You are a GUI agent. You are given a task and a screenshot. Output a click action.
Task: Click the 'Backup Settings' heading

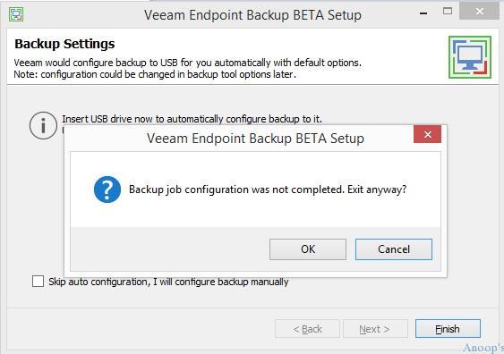(x=64, y=44)
